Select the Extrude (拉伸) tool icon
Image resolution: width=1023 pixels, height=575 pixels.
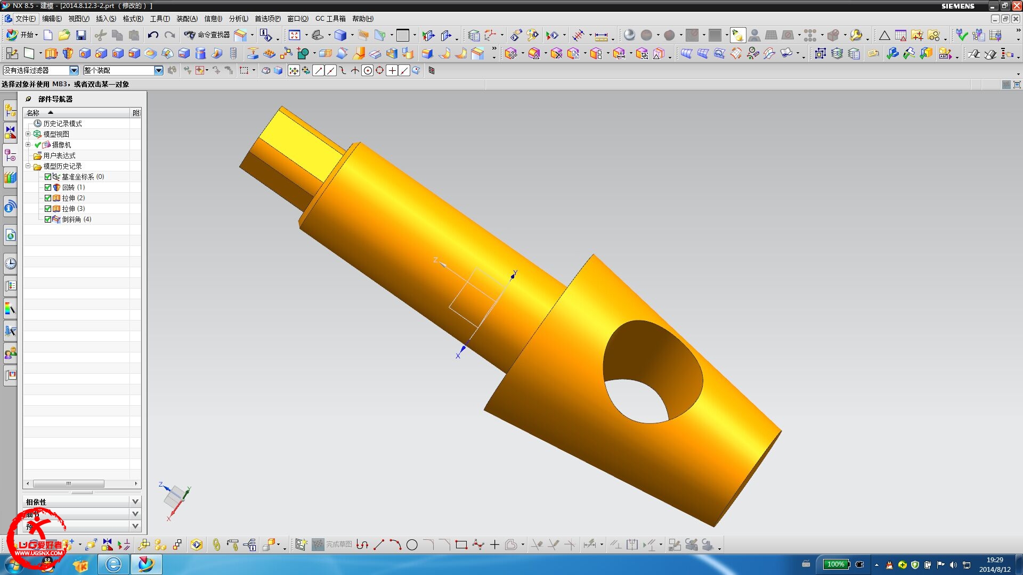pos(51,53)
